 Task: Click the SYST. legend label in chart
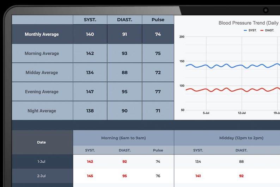(252, 30)
